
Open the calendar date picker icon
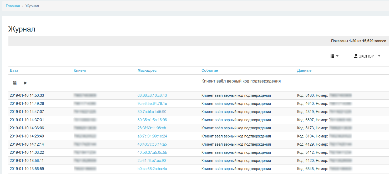[15, 83]
